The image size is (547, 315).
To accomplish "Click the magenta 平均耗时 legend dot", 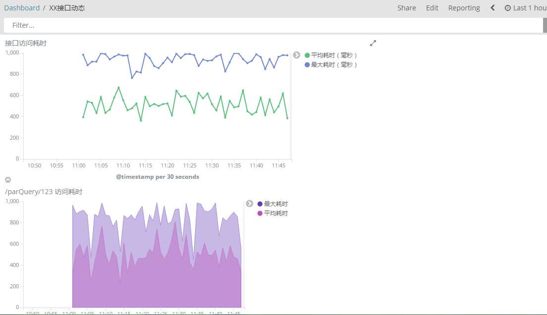I will [260, 213].
